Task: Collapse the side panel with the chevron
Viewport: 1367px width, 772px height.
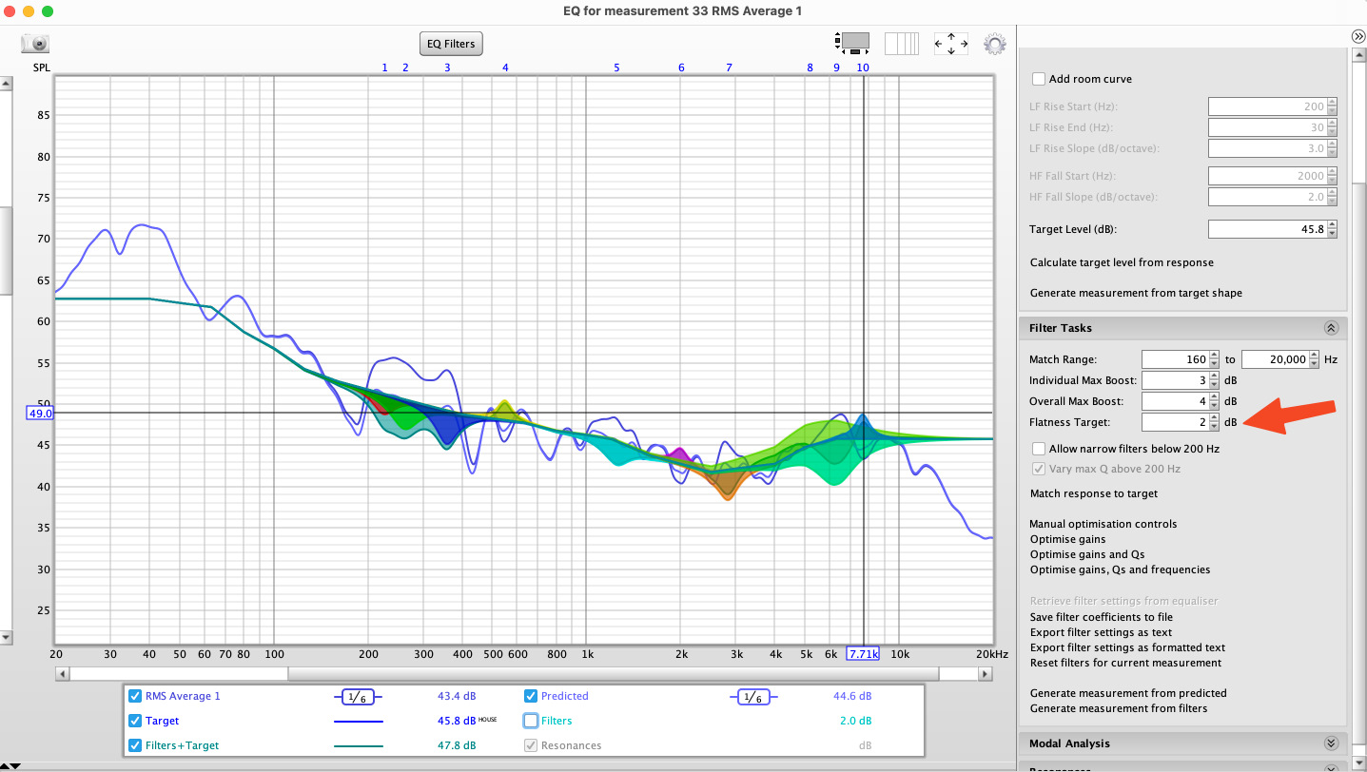Action: point(1358,36)
